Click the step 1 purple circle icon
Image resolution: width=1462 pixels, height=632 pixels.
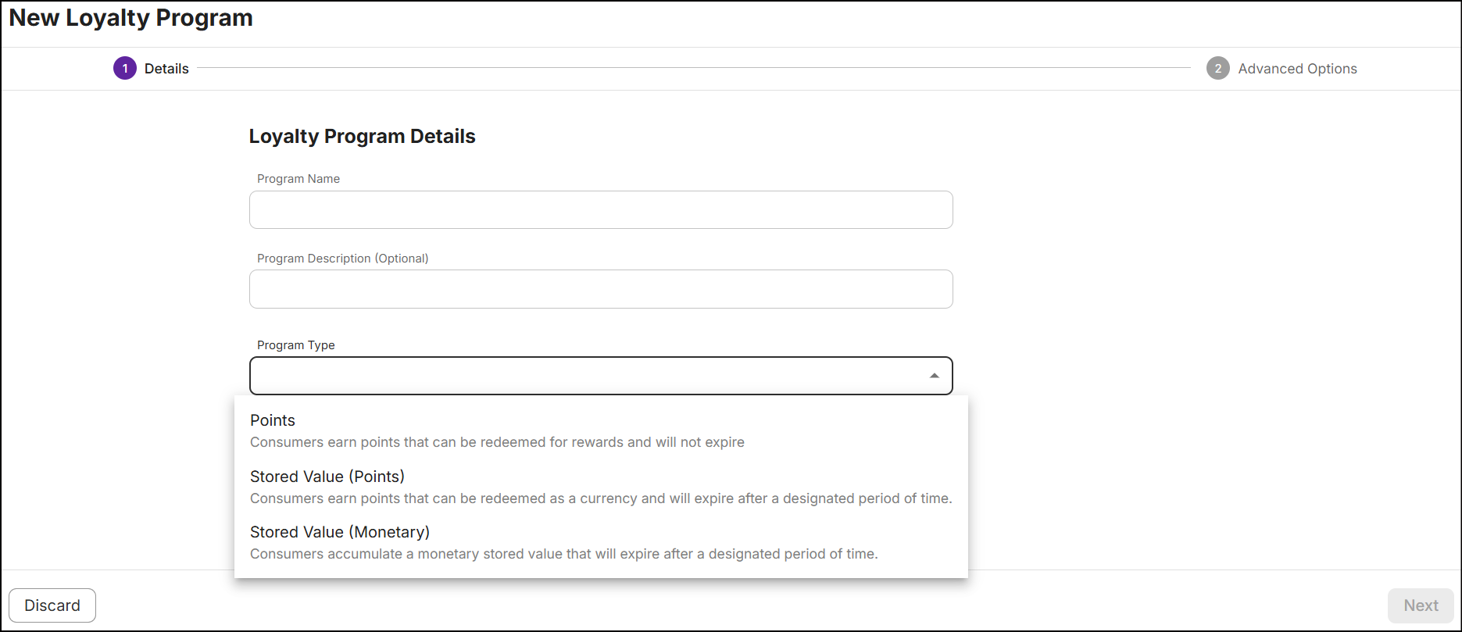[x=125, y=69]
